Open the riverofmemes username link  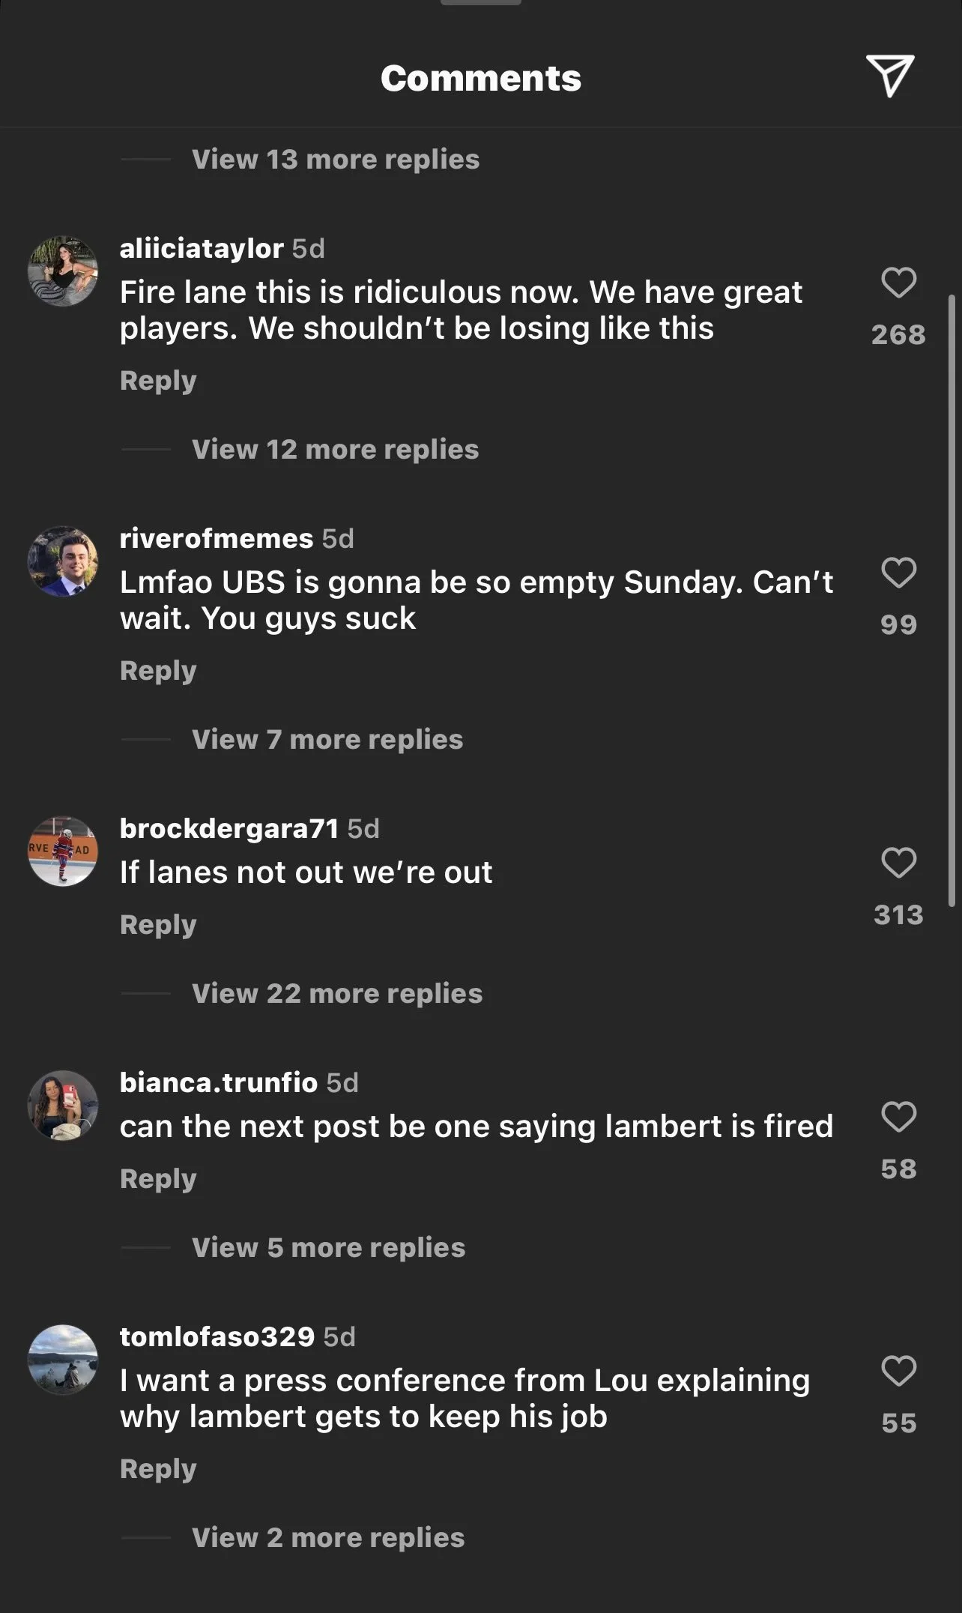pyautogui.click(x=217, y=538)
